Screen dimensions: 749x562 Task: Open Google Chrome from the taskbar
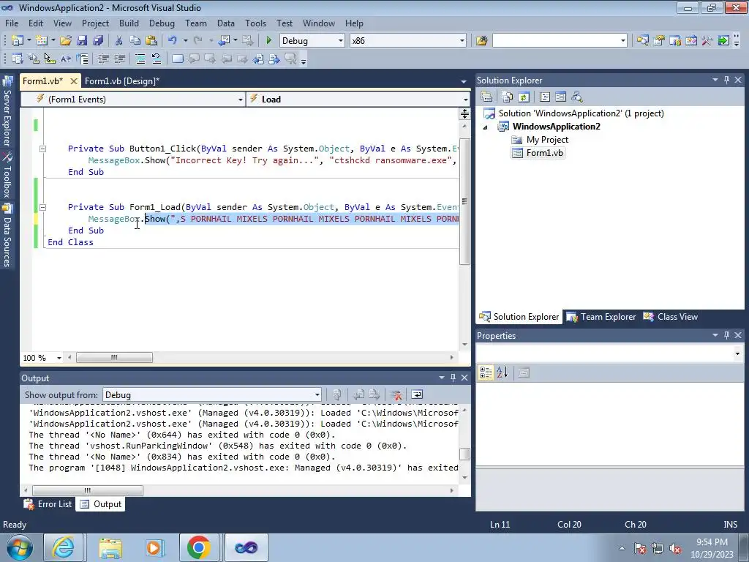click(x=199, y=547)
